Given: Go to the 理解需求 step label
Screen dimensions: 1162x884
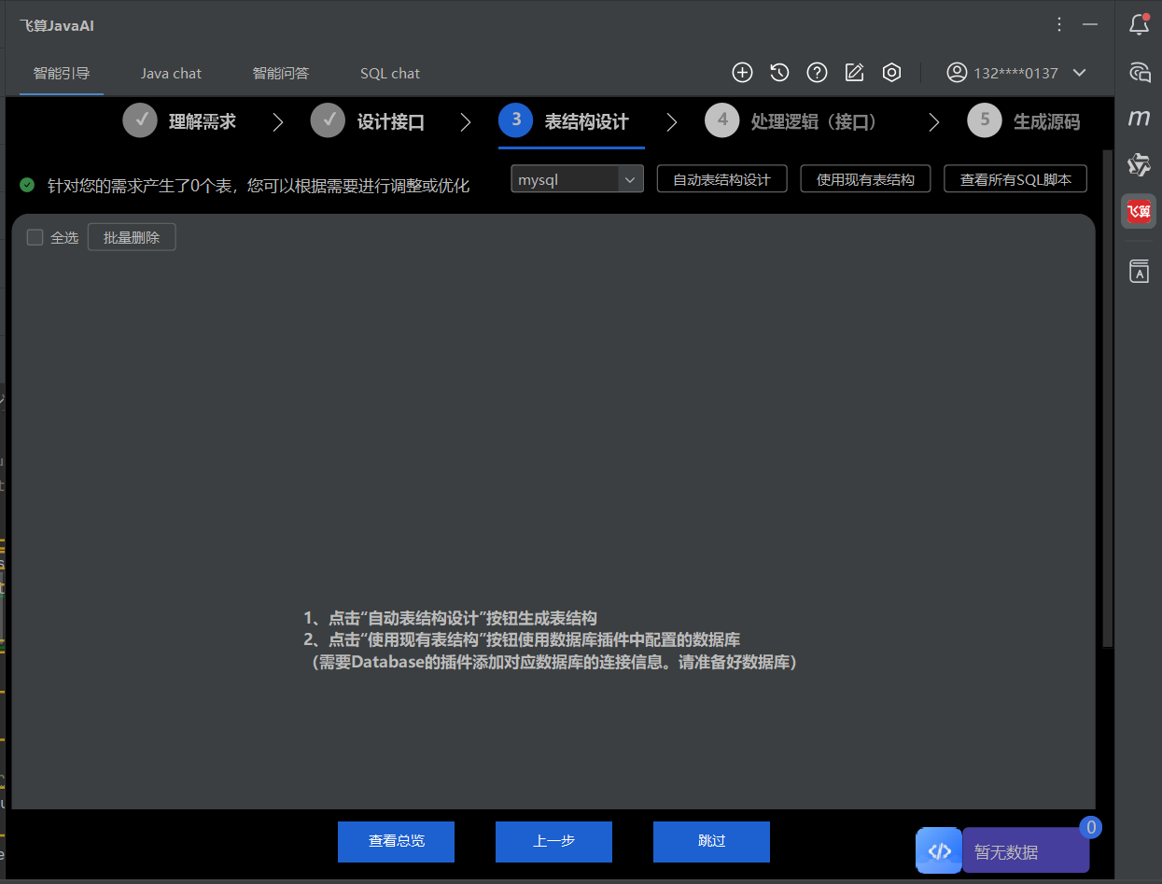Looking at the screenshot, I should tap(203, 121).
